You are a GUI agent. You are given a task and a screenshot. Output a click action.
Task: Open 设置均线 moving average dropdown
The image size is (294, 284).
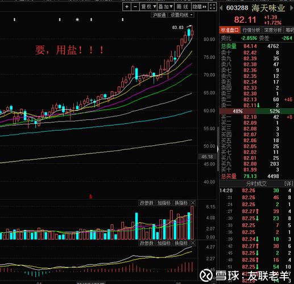[181, 15]
